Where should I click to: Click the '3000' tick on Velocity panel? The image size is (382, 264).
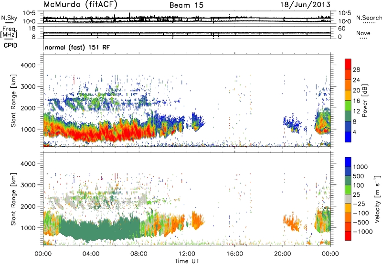pyautogui.click(x=28, y=185)
